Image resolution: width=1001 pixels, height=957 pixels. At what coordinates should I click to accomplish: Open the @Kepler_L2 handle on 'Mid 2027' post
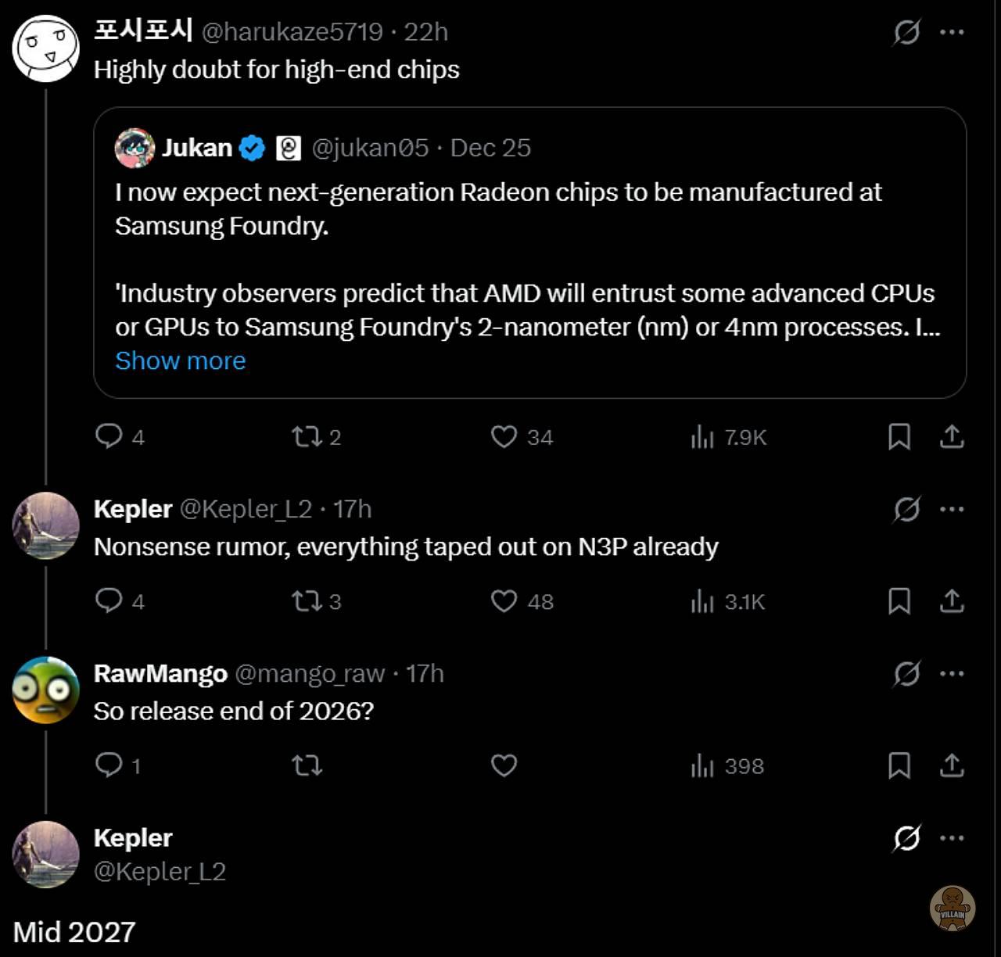(160, 871)
